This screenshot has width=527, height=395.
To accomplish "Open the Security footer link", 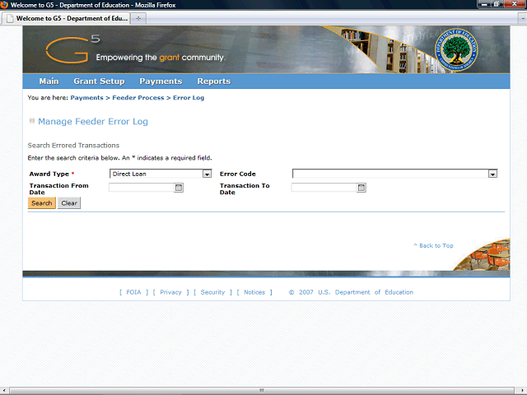I will click(x=212, y=292).
